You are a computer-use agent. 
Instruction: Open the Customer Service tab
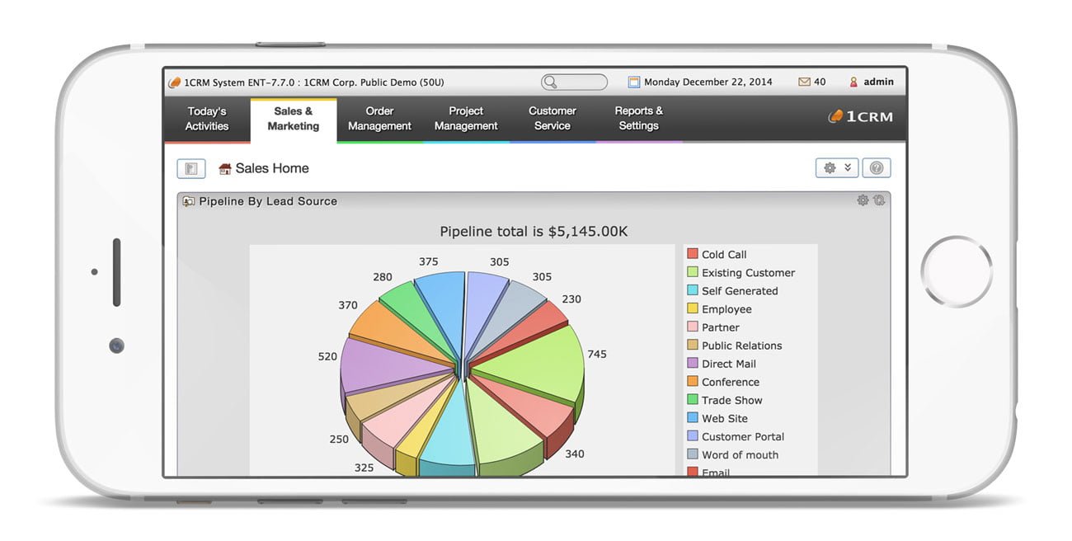pos(552,119)
